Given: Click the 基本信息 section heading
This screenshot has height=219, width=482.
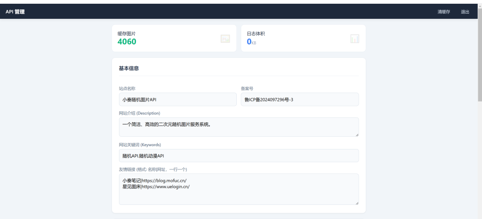Looking at the screenshot, I should tap(129, 68).
